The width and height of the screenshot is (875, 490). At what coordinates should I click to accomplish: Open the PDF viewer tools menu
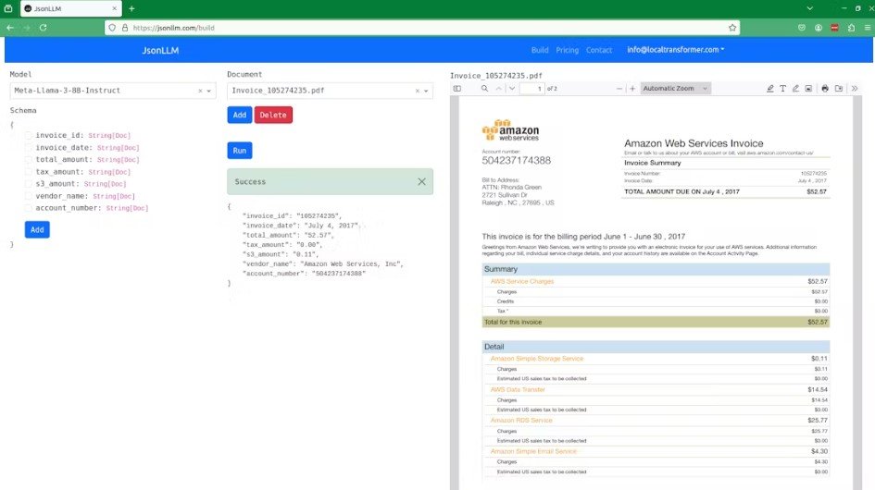(x=855, y=88)
